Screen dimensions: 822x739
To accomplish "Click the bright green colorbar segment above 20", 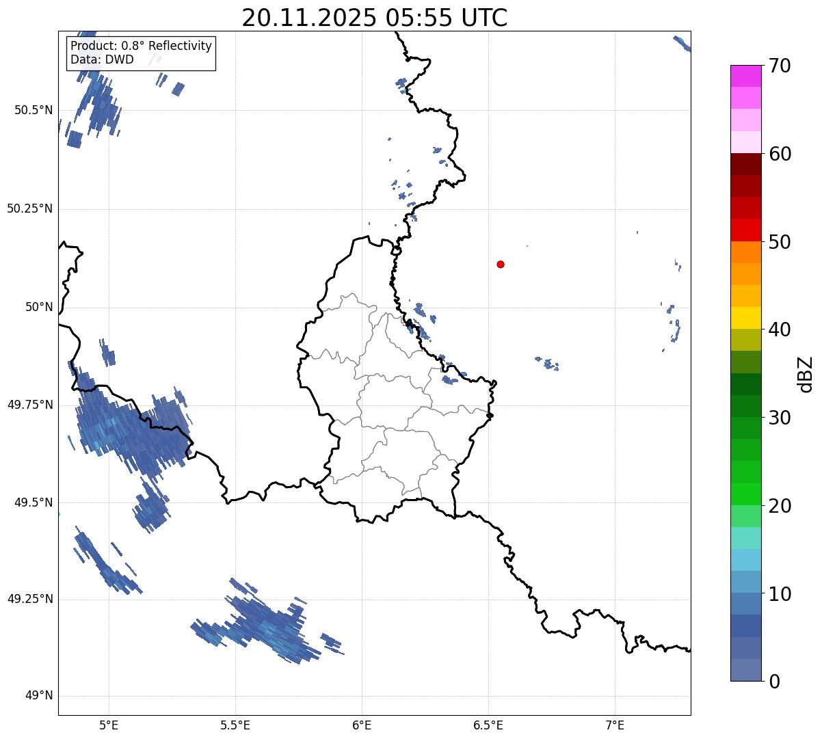I will (745, 494).
